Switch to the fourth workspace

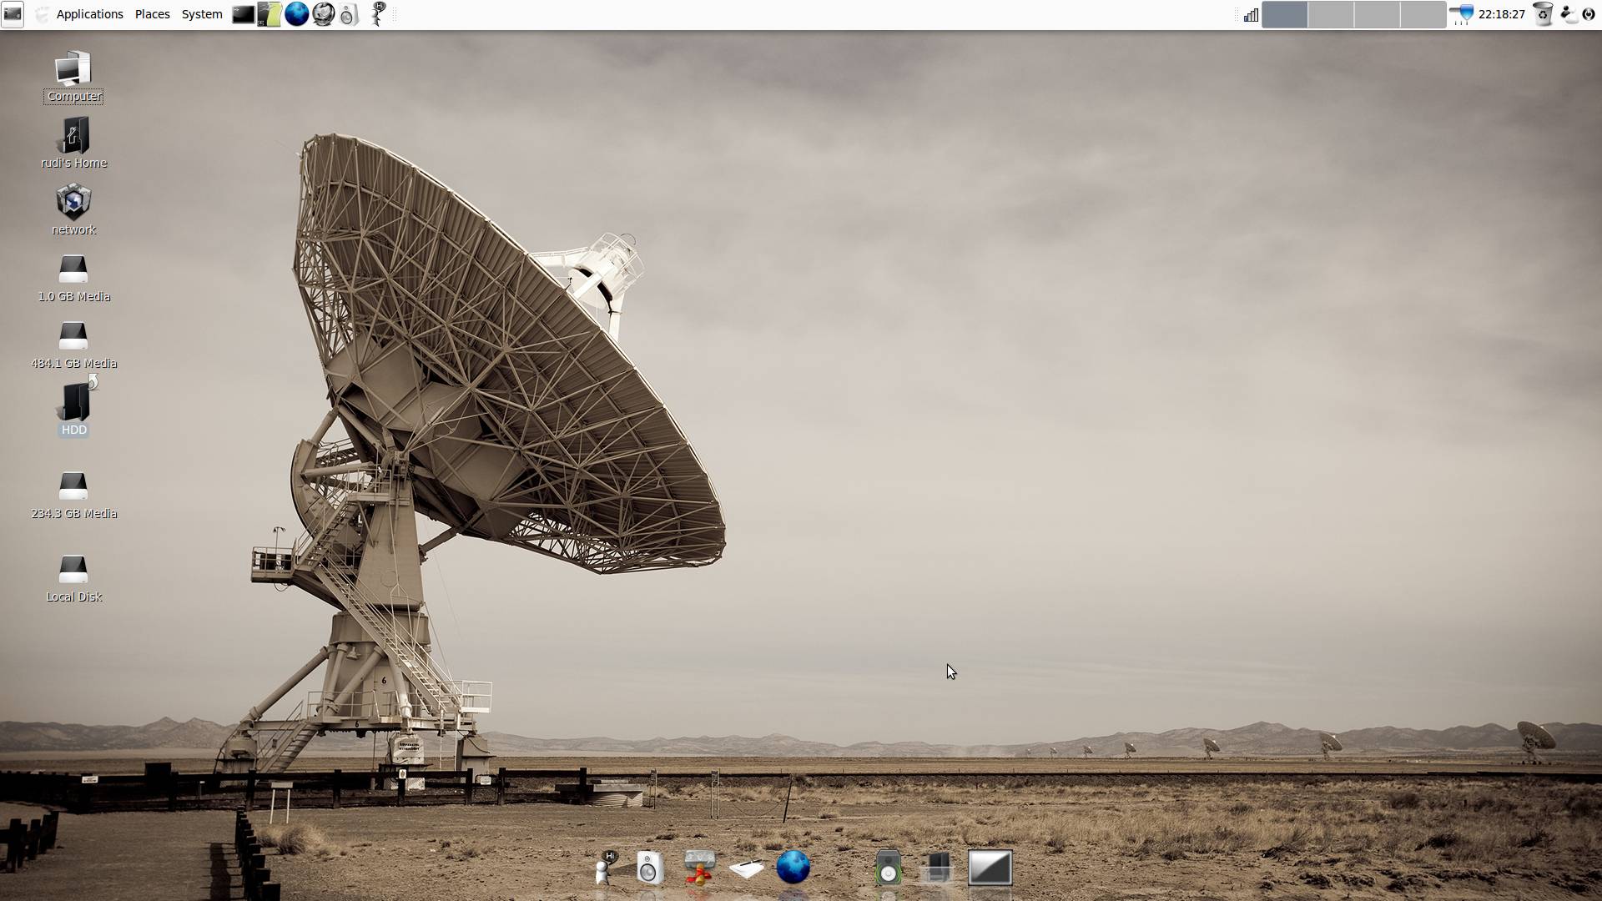1422,14
